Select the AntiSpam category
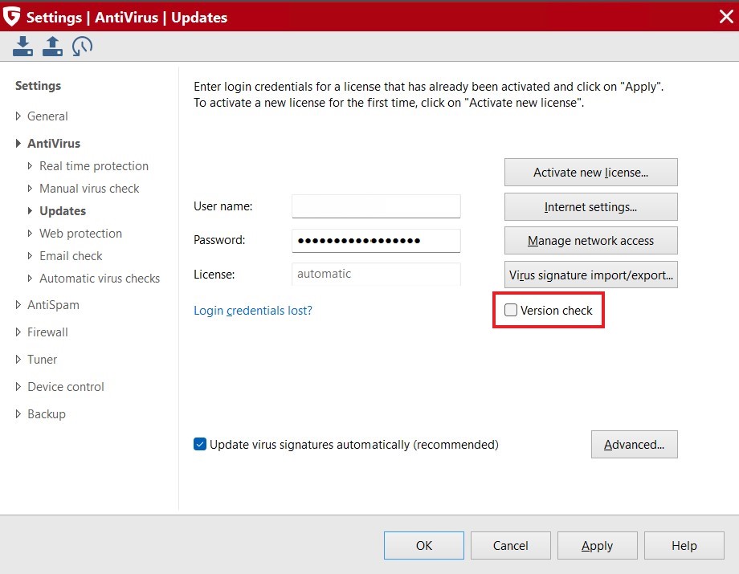 coord(53,304)
